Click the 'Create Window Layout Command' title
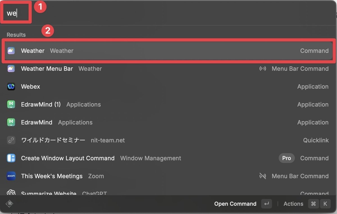 click(68, 158)
